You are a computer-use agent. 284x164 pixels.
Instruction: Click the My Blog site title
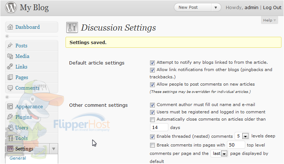pos(34,8)
